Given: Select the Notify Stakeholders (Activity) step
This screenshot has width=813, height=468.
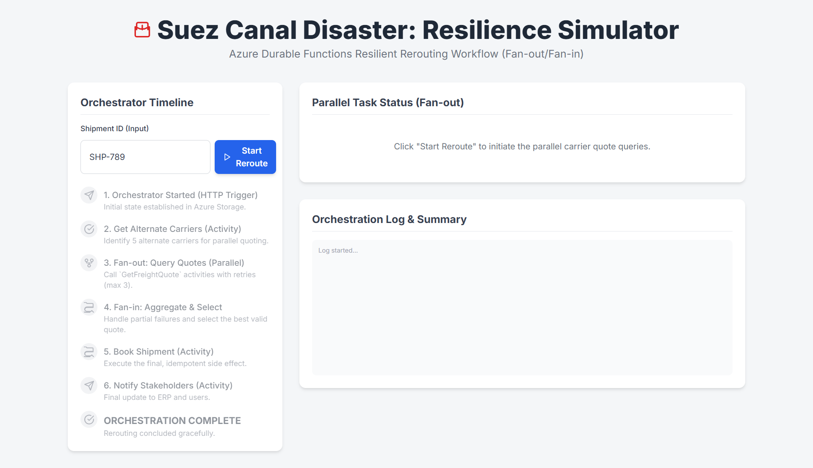Looking at the screenshot, I should tap(168, 385).
